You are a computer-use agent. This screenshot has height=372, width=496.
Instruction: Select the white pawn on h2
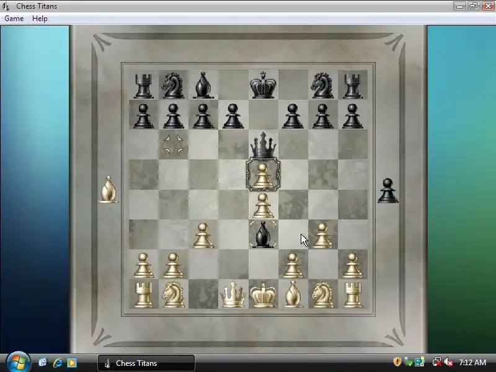[x=352, y=265]
